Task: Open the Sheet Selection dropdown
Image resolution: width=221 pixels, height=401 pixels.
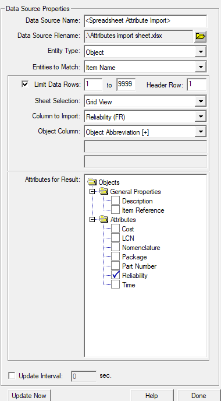Action: (201, 101)
